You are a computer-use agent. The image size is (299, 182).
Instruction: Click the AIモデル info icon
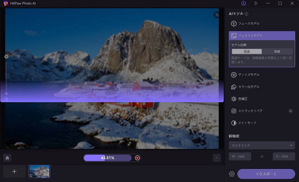pyautogui.click(x=246, y=14)
